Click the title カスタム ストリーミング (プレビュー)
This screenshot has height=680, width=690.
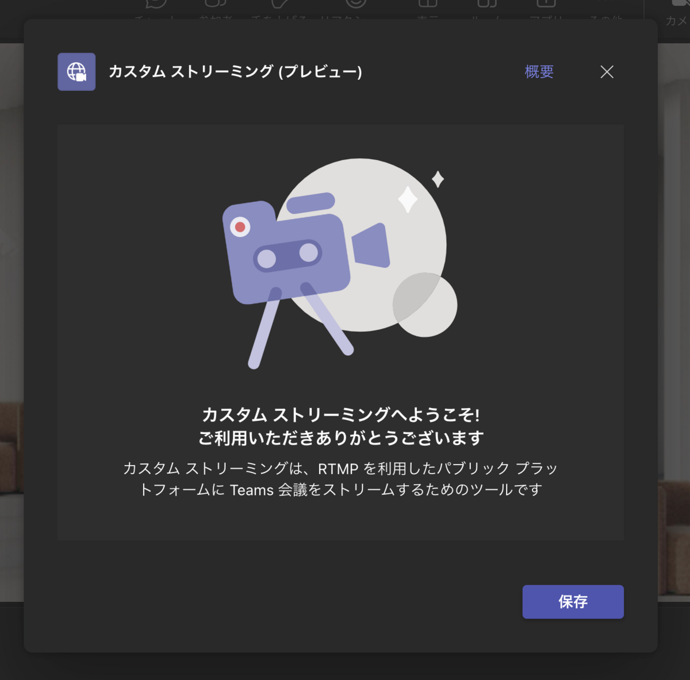[x=235, y=72]
